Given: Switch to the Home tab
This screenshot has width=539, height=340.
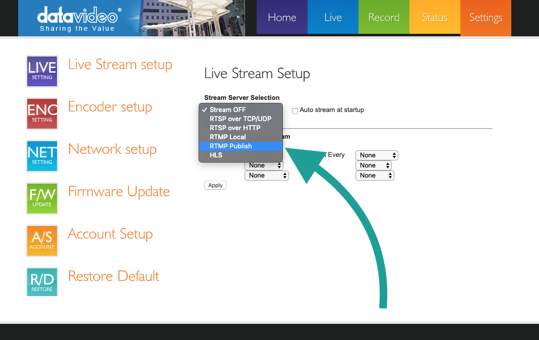Looking at the screenshot, I should point(282,18).
